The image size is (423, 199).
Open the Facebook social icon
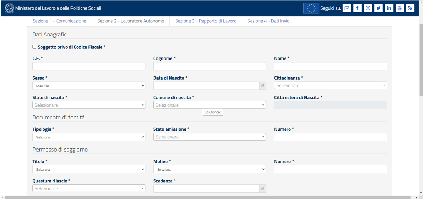[x=357, y=8]
